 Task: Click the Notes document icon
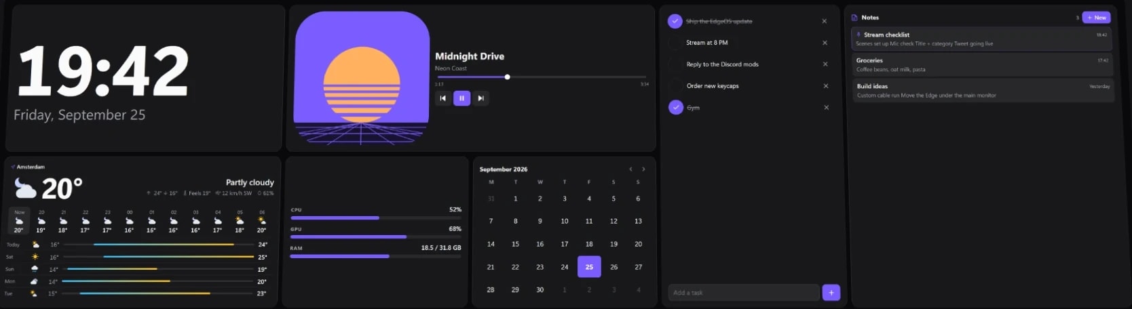point(854,18)
